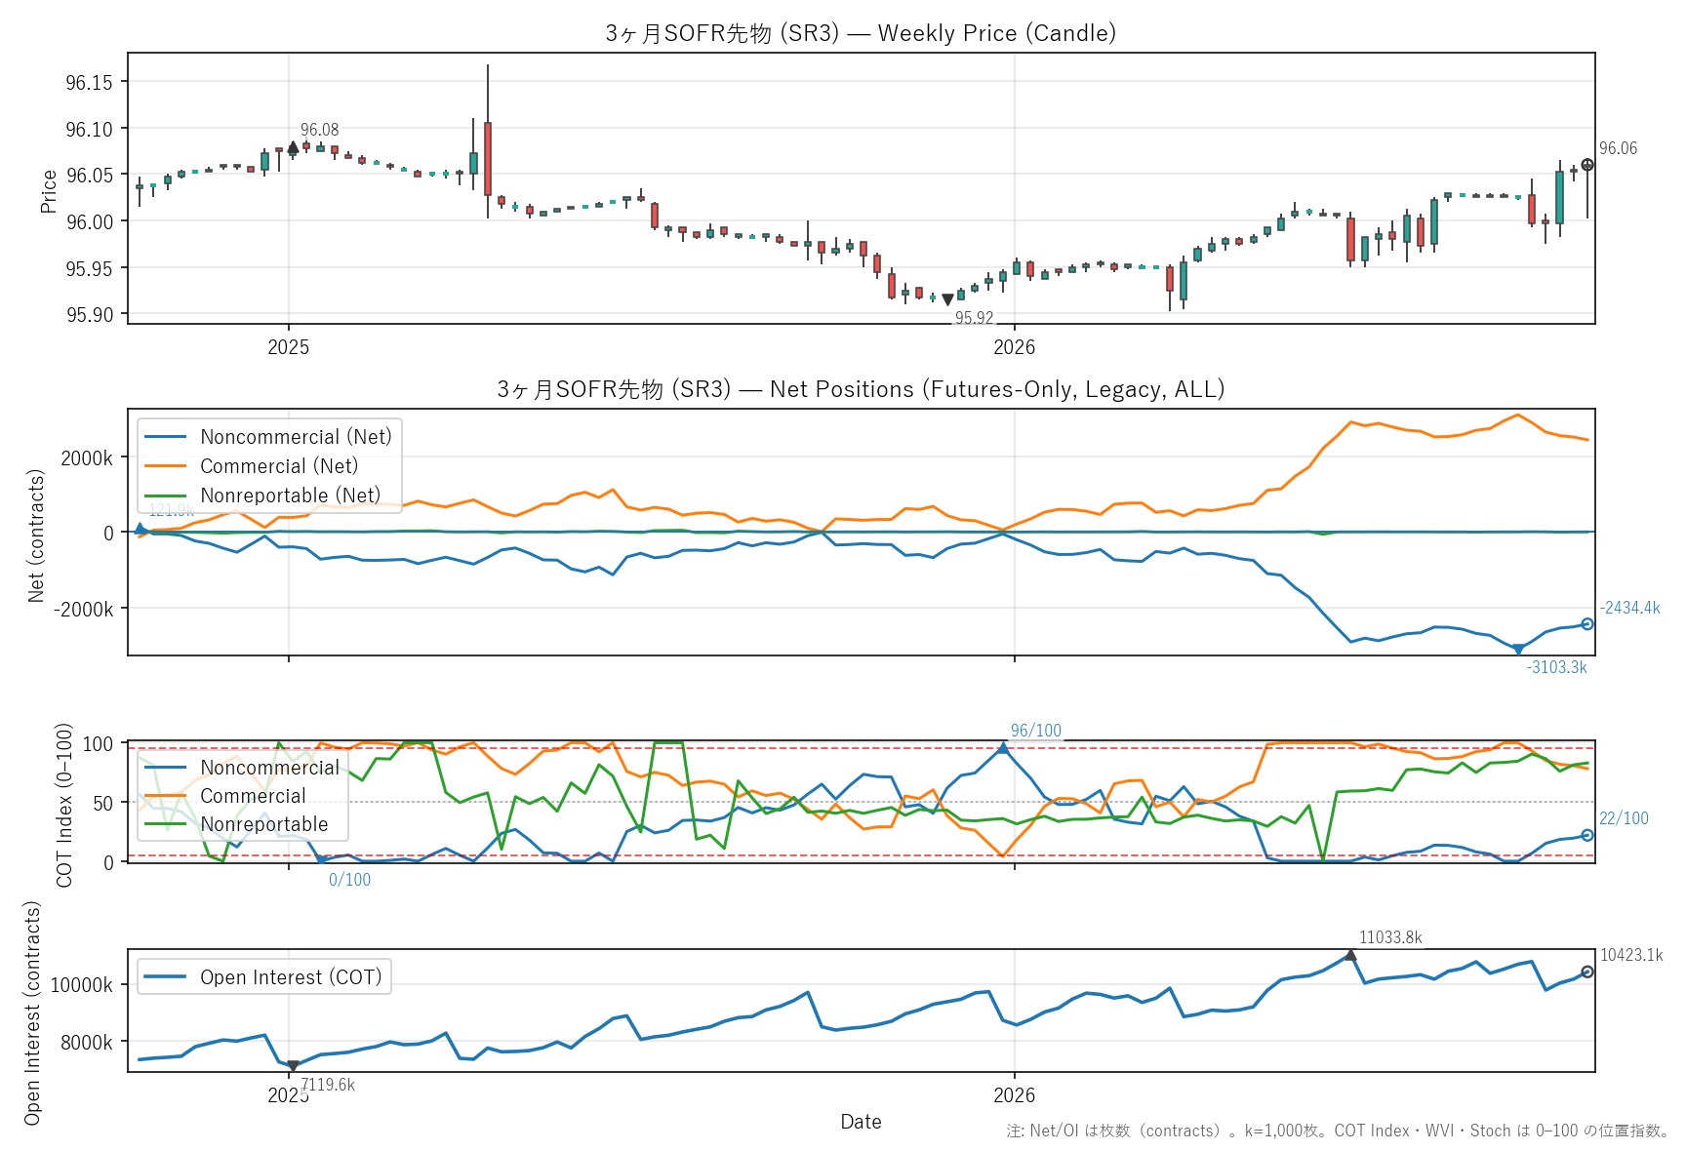Click the down-triangle marker at net low -3103.3k

click(1518, 649)
